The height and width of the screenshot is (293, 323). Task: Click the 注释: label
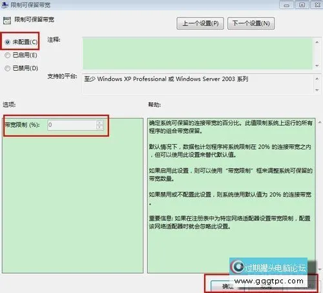point(54,40)
